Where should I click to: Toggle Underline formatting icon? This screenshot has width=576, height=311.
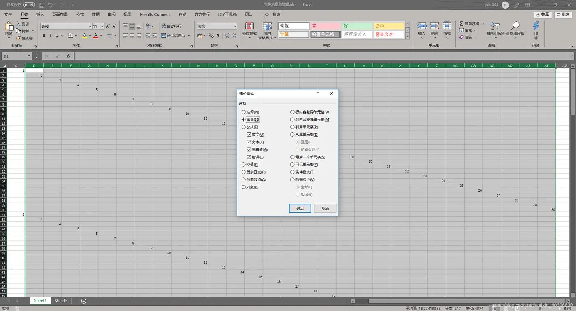click(57, 36)
